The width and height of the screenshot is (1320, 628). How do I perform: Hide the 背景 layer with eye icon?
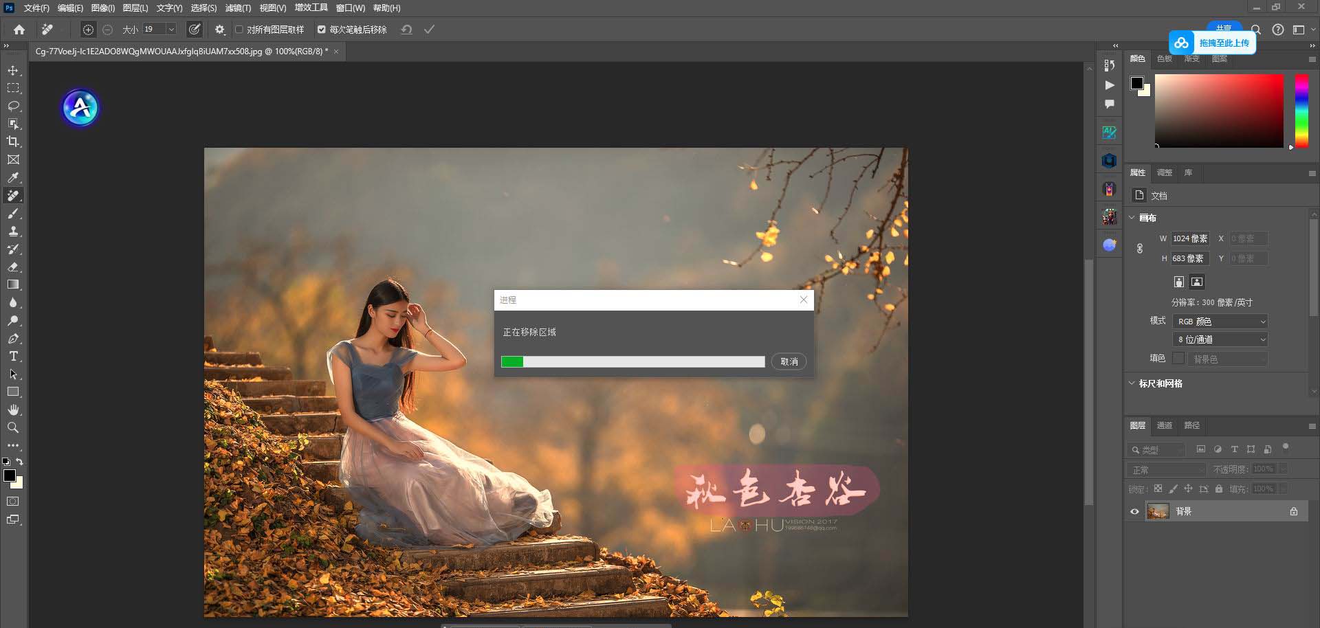tap(1134, 511)
